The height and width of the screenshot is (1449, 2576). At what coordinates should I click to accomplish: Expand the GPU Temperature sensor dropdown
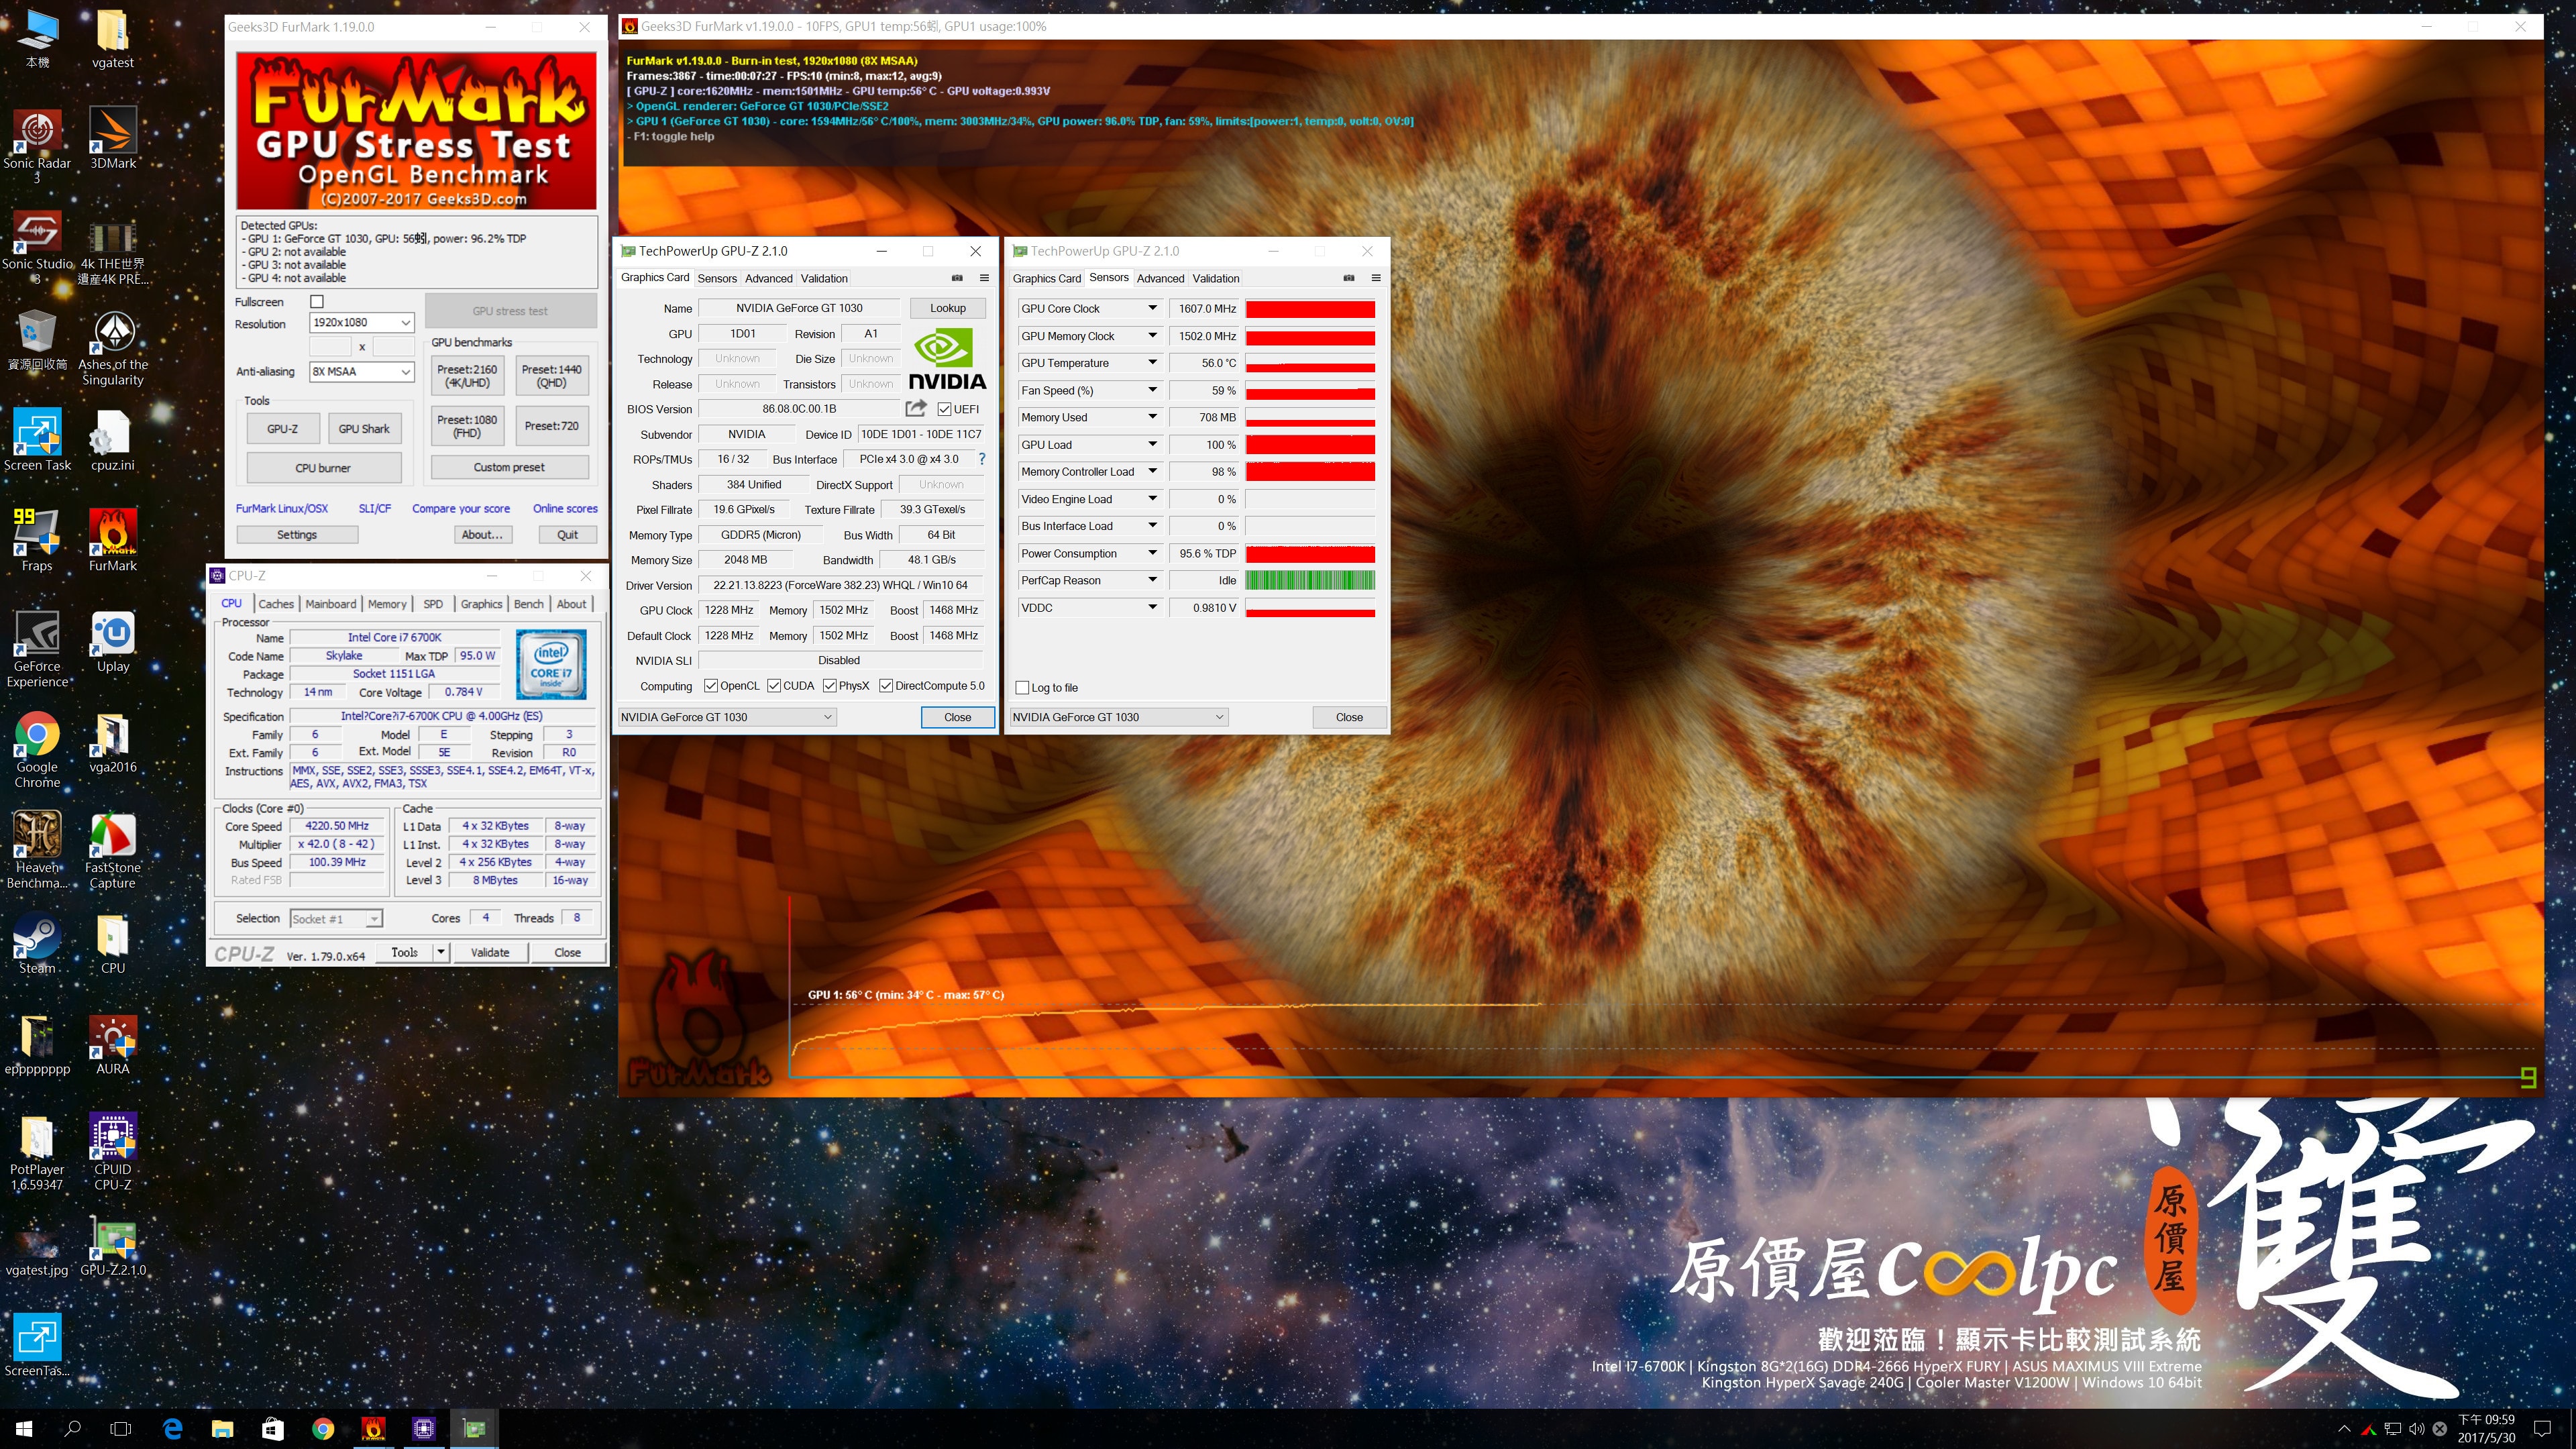1152,363
